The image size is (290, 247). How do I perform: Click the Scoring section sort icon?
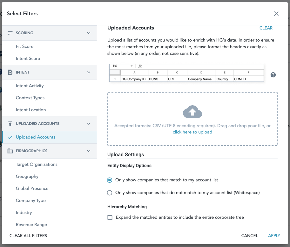pos(10,33)
